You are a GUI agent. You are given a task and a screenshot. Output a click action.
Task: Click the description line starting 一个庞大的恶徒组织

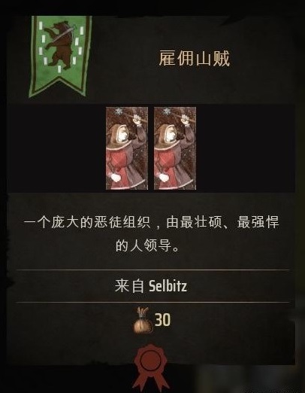pos(151,223)
